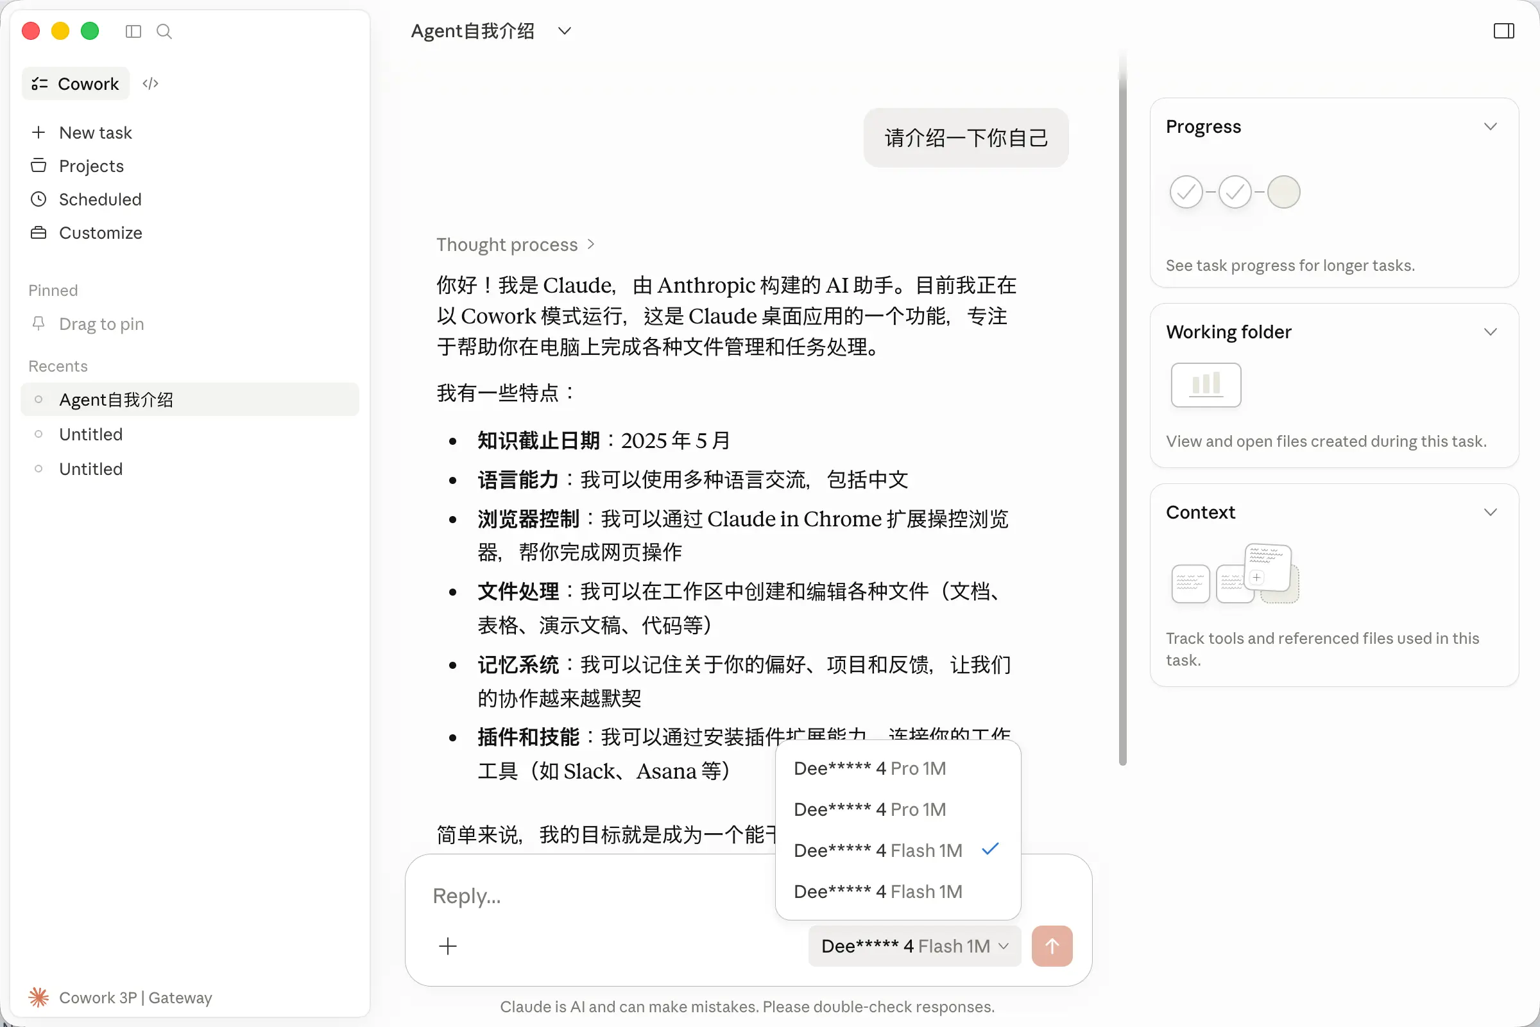Toggle the right side panel icon
The width and height of the screenshot is (1540, 1027).
(1503, 31)
